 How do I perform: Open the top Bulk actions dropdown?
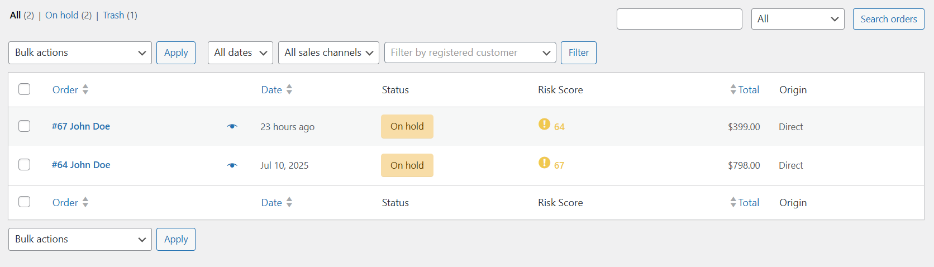pyautogui.click(x=80, y=53)
